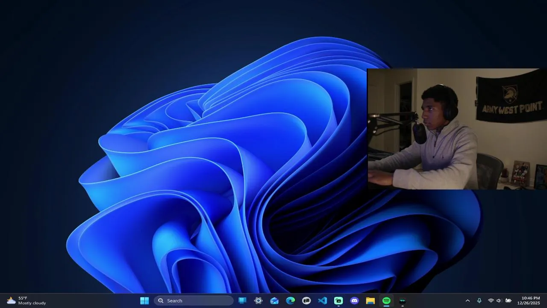
Task: Open Wi-Fi network settings in tray
Action: tap(491, 301)
